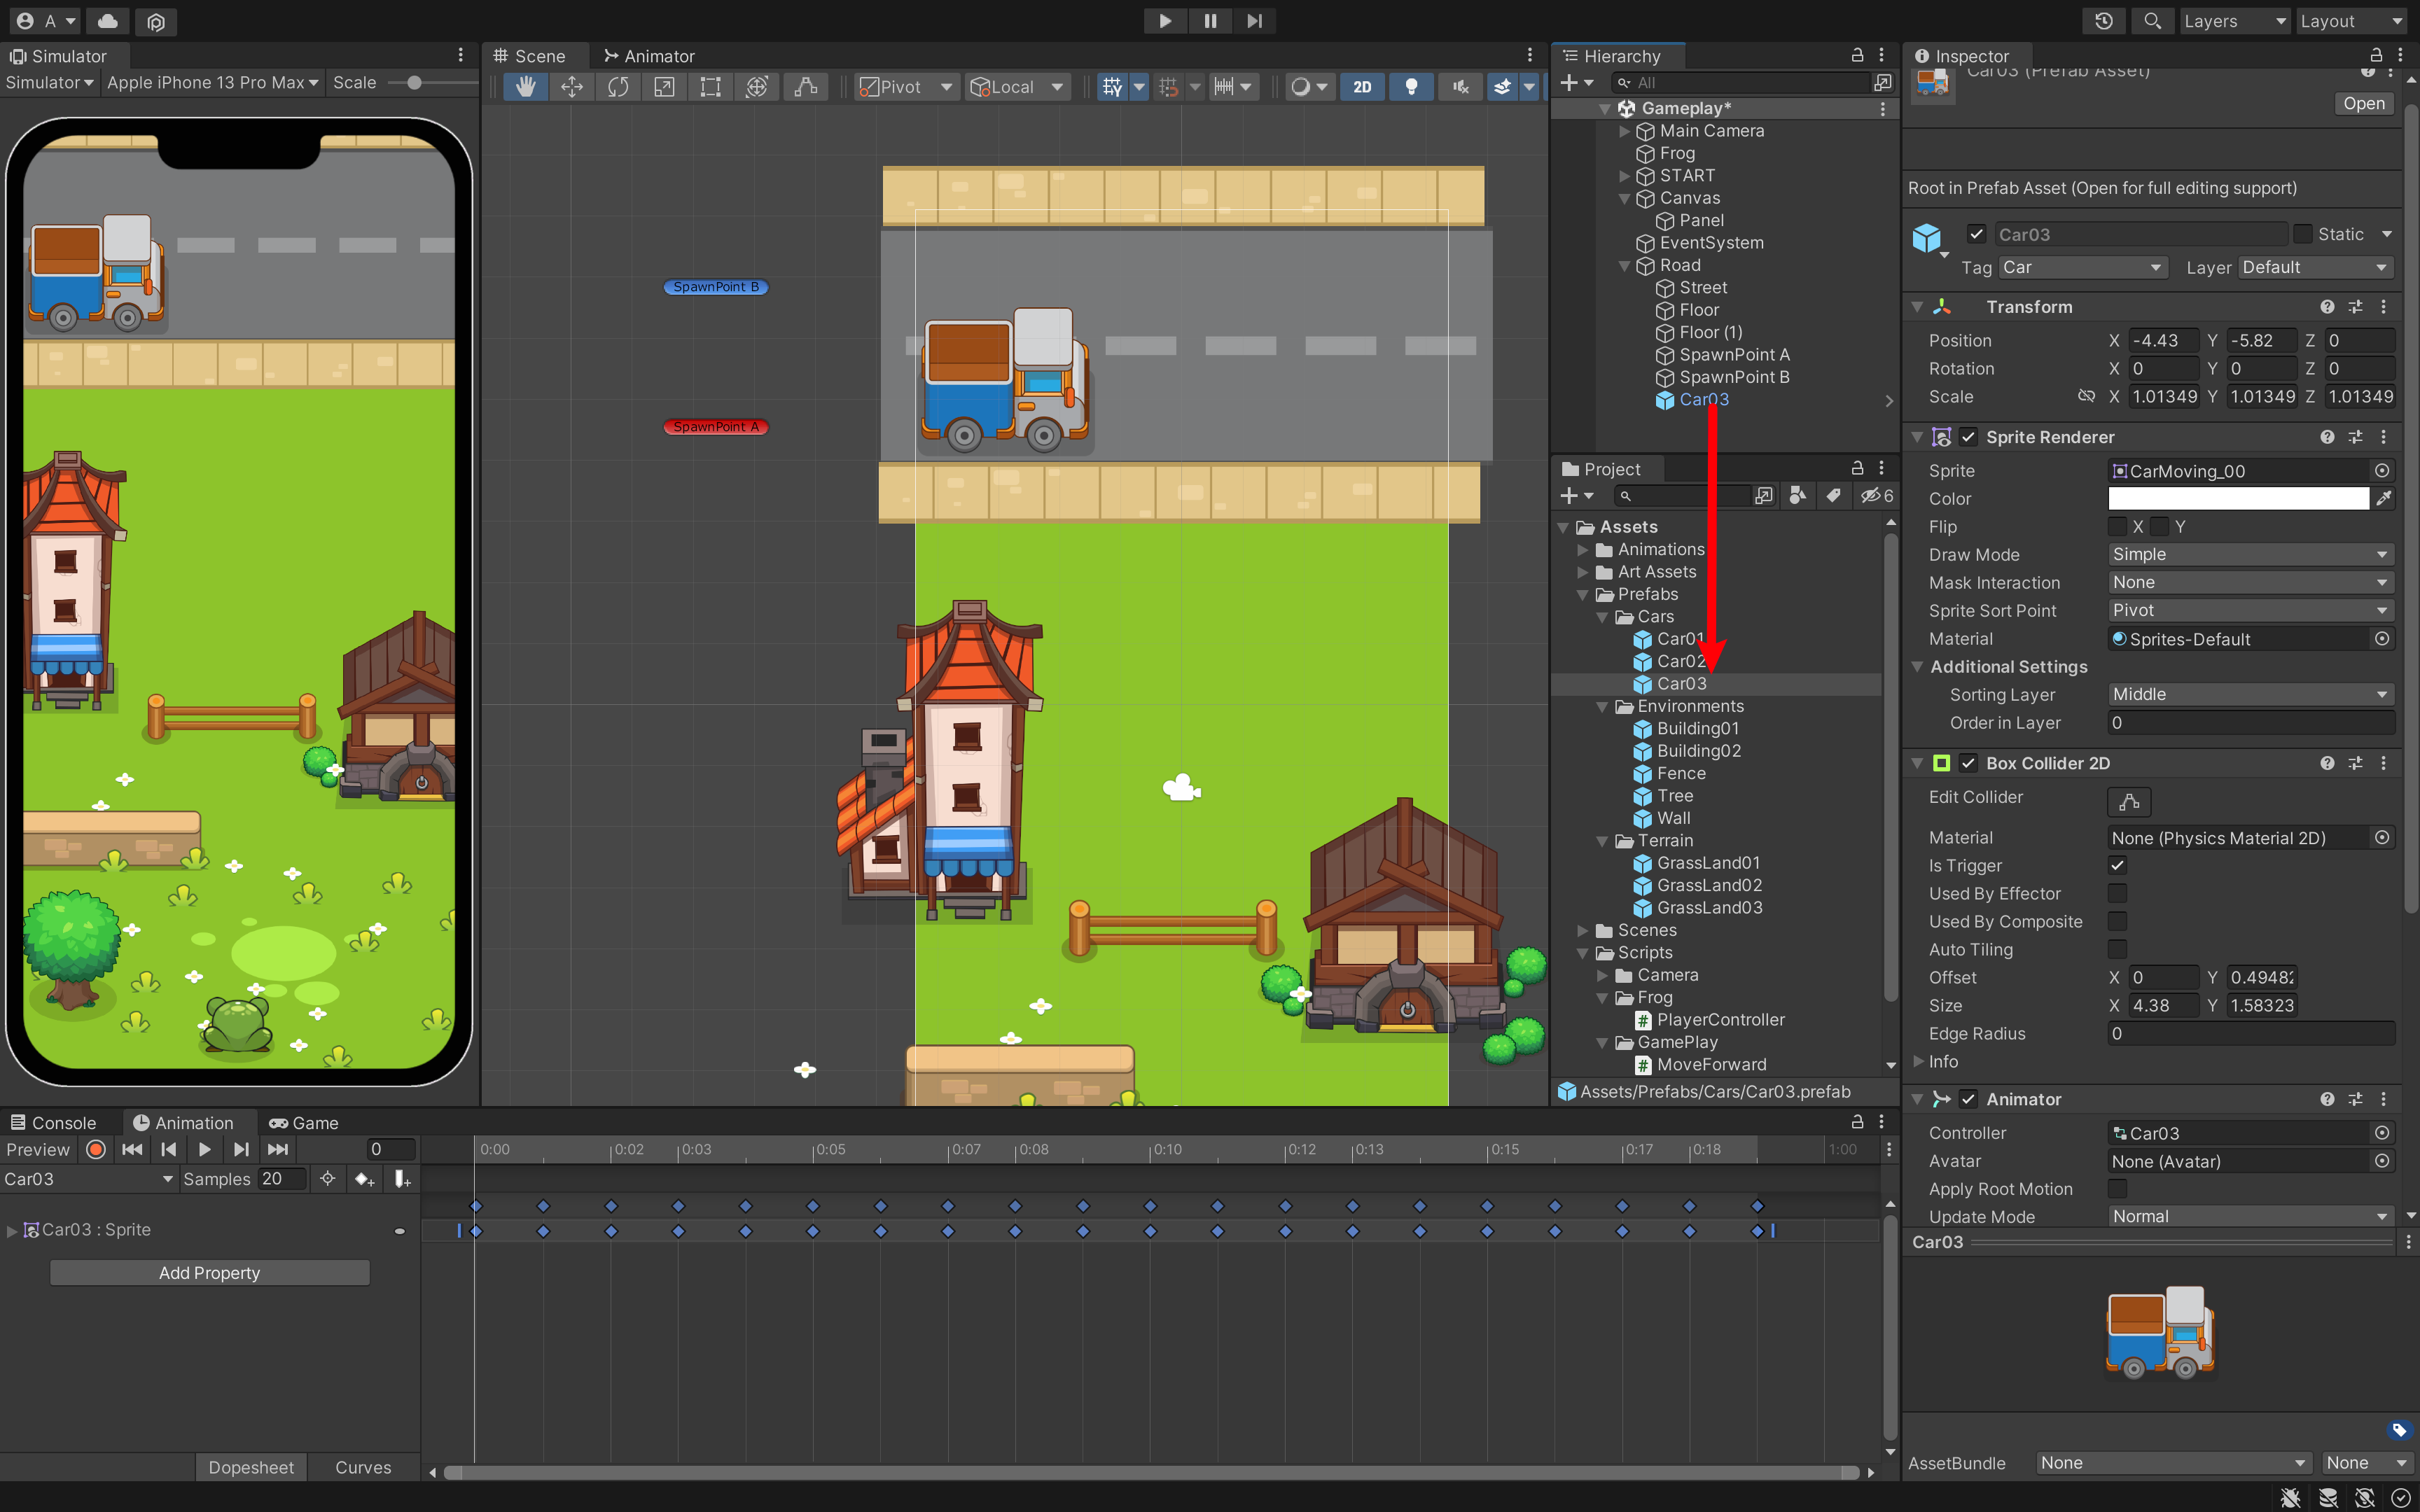Click the animation horizontal scrollbar
This screenshot has width=2420, height=1512.
(1151, 1472)
